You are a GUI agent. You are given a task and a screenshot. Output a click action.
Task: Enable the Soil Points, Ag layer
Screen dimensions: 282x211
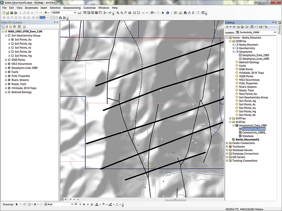[13, 44]
